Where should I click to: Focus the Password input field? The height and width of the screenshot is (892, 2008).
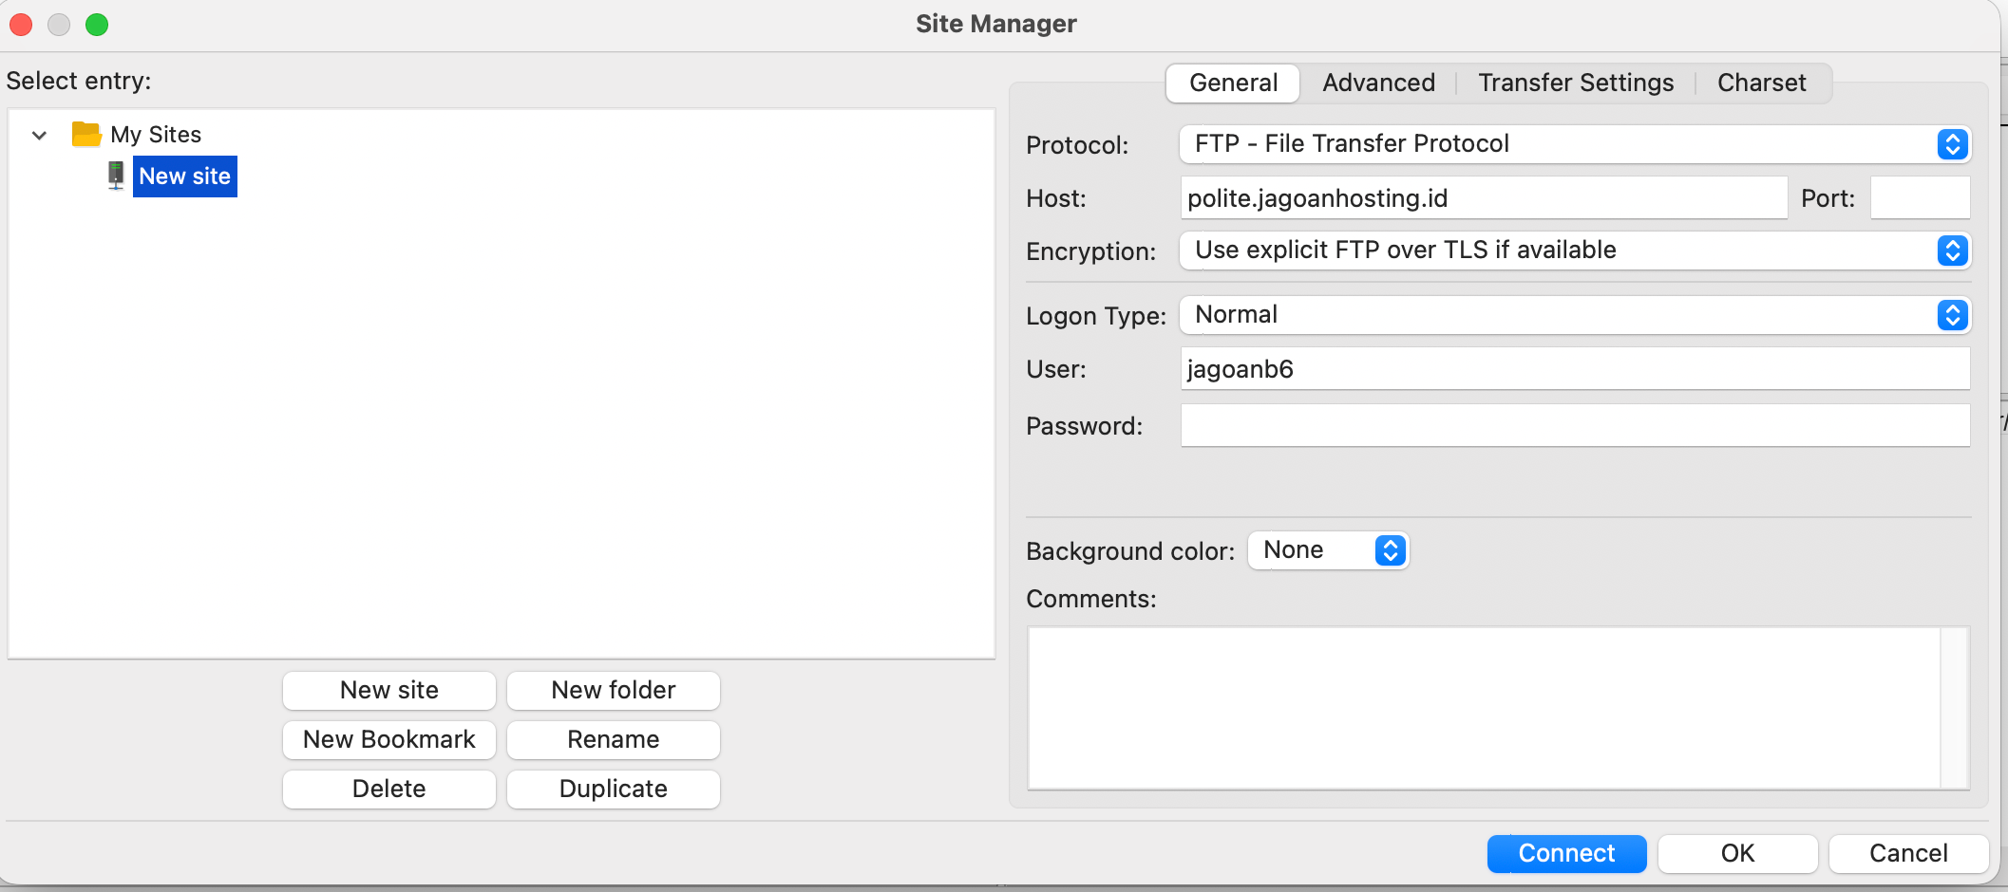point(1574,426)
